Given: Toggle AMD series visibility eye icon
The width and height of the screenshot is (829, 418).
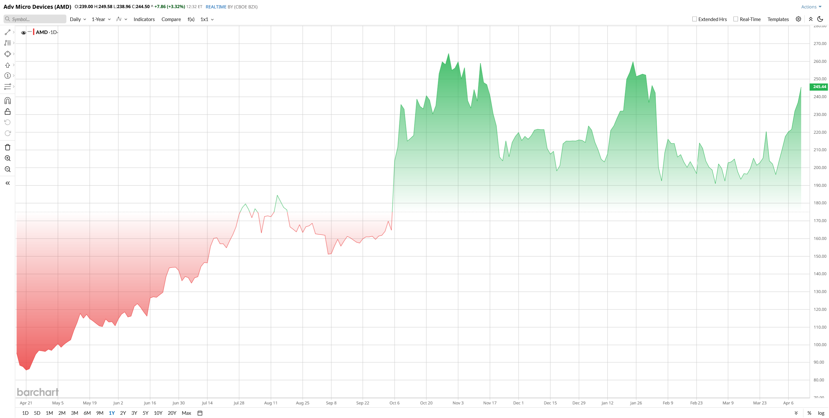Looking at the screenshot, I should click(x=23, y=32).
